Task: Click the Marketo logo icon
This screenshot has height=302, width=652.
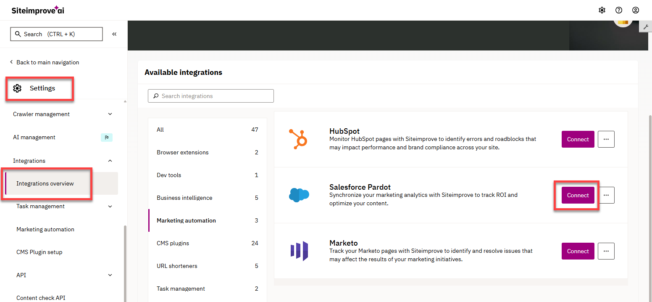Action: tap(299, 251)
